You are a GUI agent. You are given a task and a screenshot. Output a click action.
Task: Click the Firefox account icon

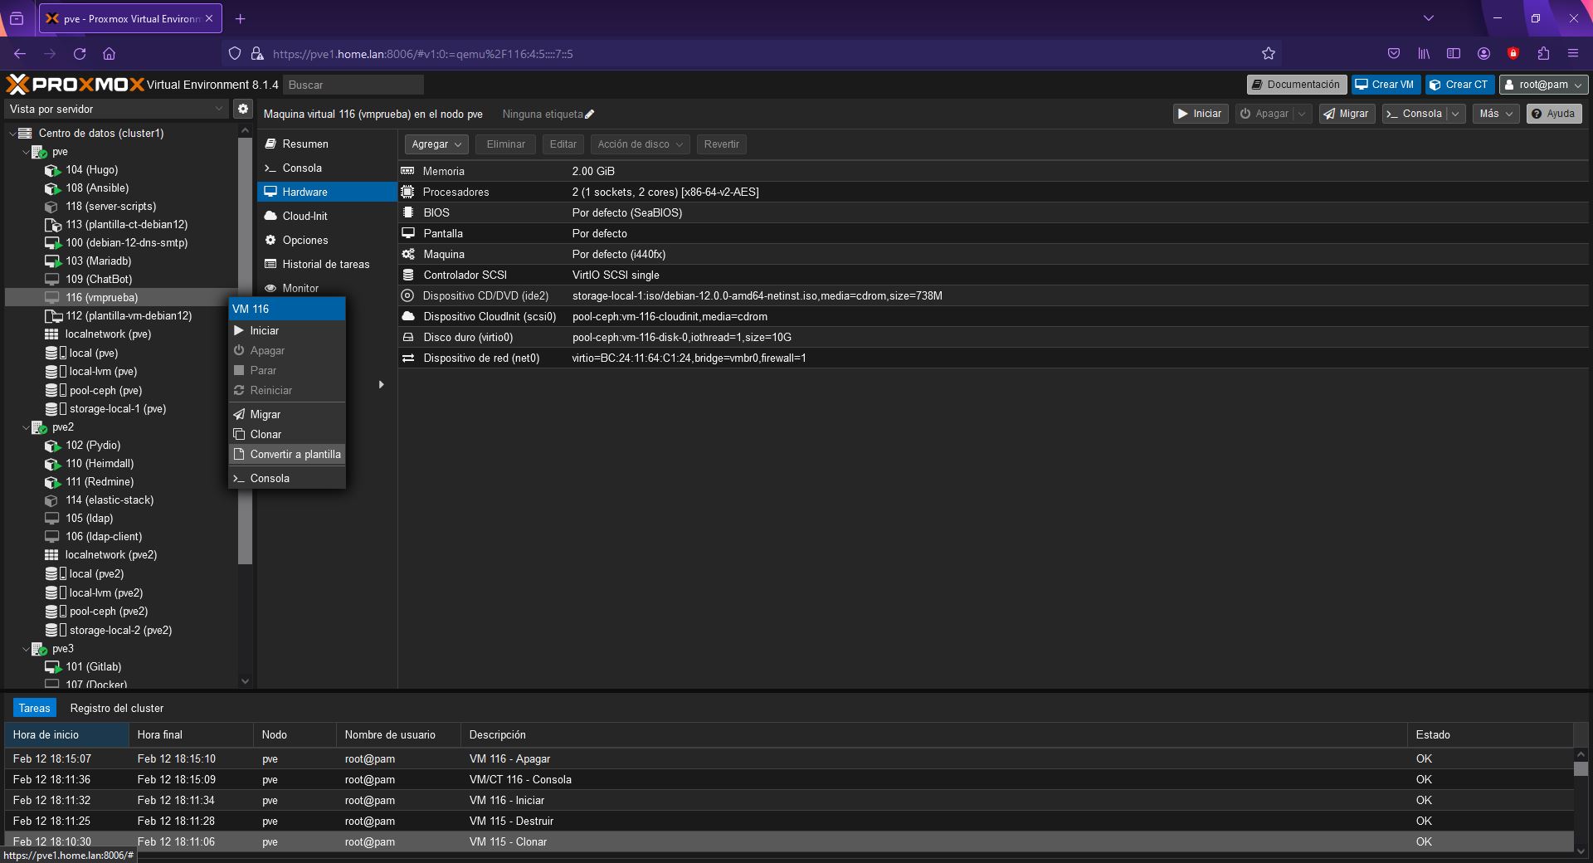1483,54
